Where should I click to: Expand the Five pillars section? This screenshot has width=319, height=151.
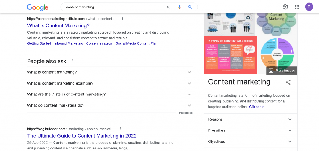point(251,130)
